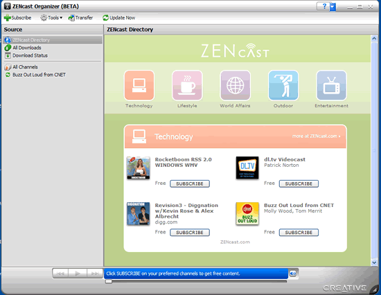Click ZENcast.com footer link
The height and width of the screenshot is (295, 381).
(x=235, y=242)
